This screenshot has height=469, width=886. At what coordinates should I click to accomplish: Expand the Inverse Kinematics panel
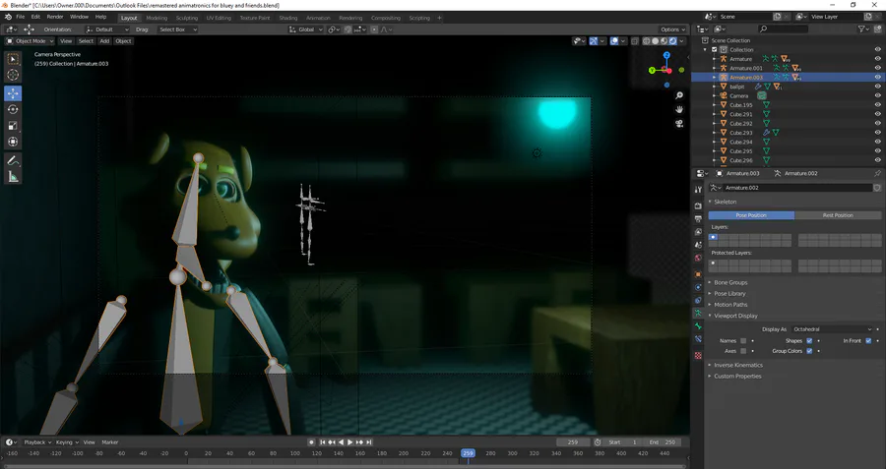point(738,365)
